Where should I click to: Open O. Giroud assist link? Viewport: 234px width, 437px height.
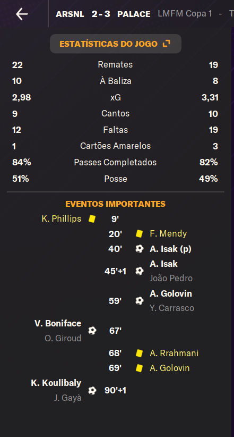(x=63, y=338)
